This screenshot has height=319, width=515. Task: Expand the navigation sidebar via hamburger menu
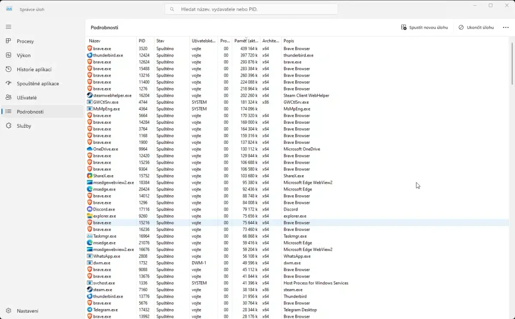pos(8,27)
